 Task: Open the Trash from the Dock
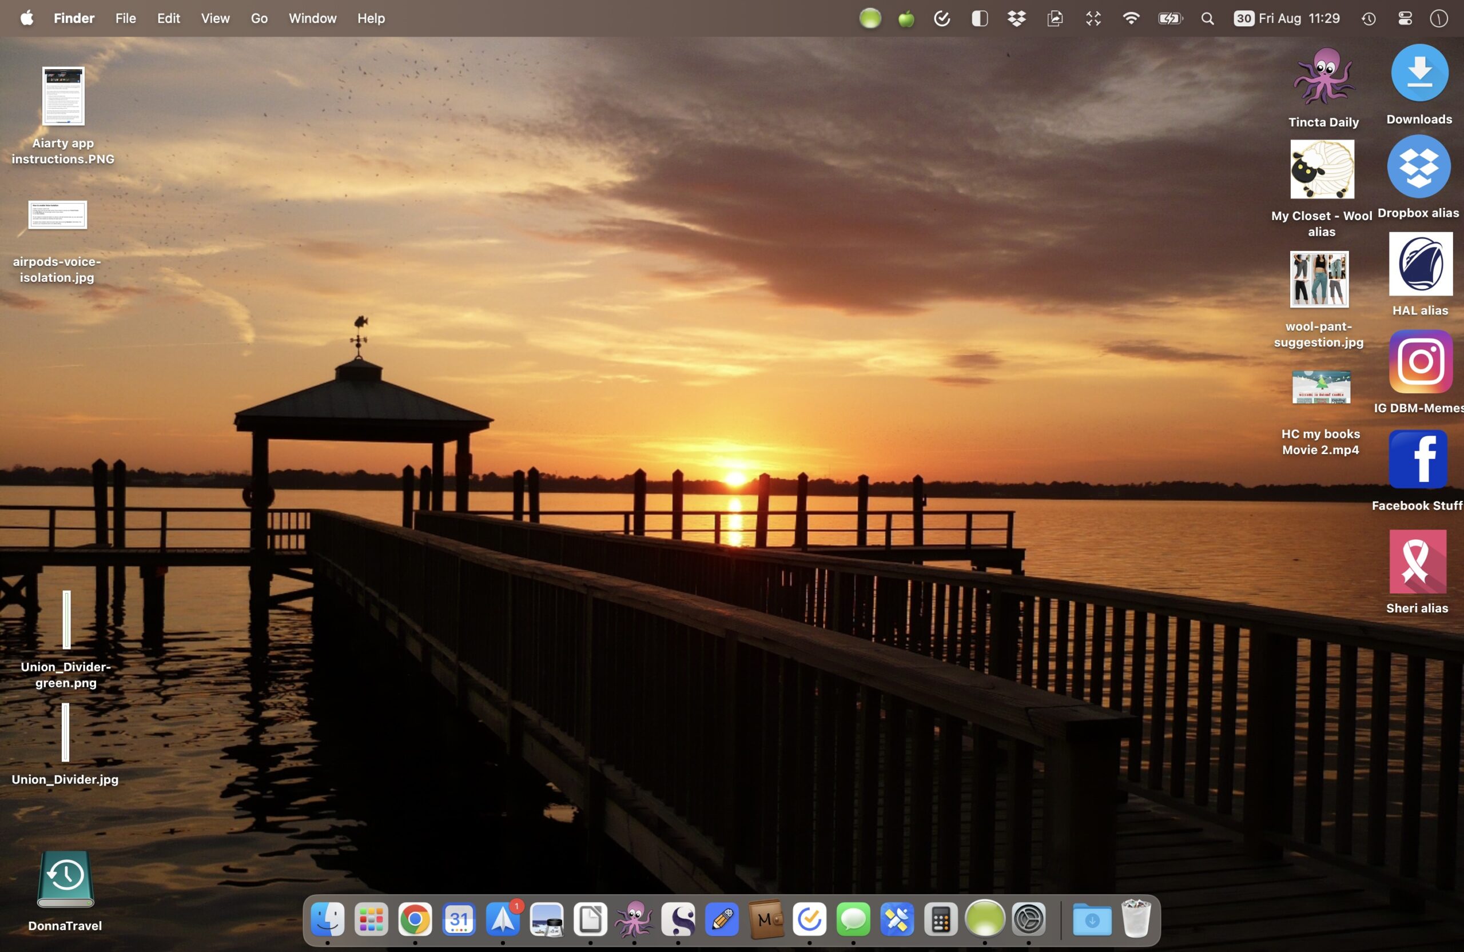click(1136, 920)
